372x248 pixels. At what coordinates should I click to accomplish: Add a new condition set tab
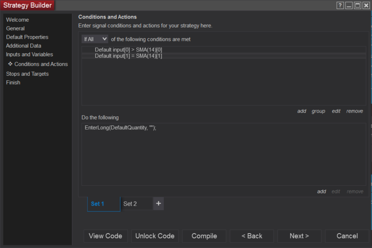coord(158,203)
